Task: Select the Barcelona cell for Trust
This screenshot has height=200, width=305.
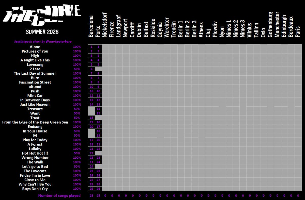Action: point(91,118)
